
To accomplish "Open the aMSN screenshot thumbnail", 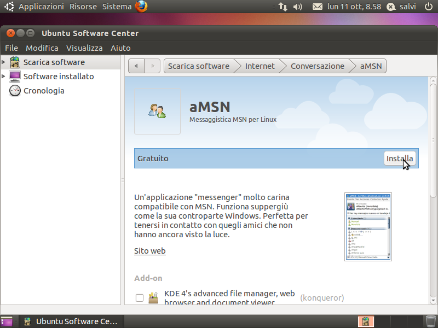I will coord(368,227).
